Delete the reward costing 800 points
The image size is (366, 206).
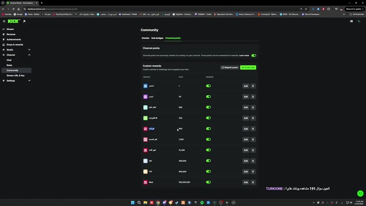point(253,129)
